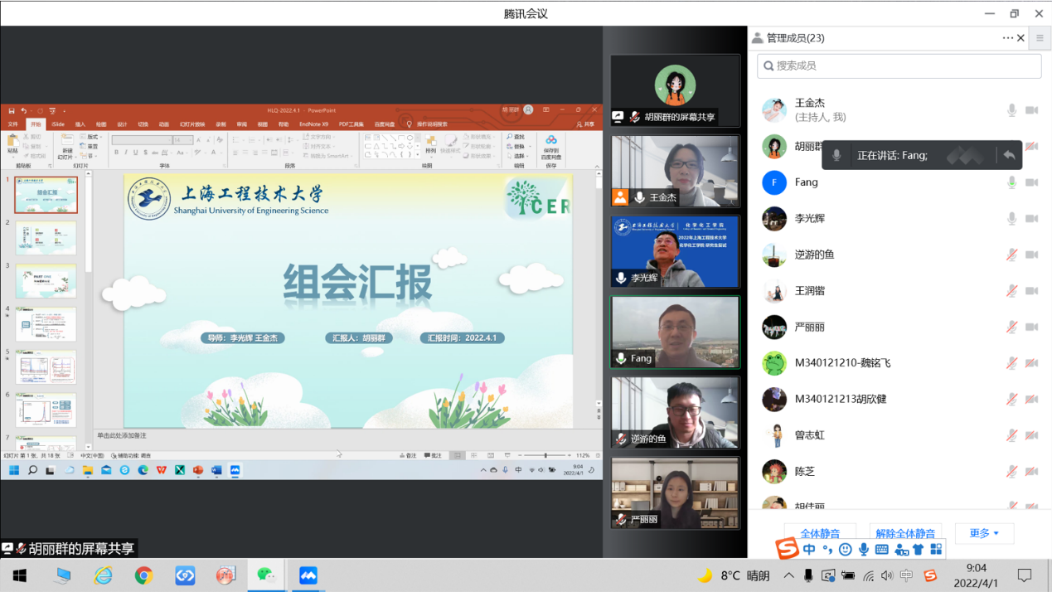The width and height of the screenshot is (1052, 592).
Task: Click the 全体静音 button
Action: [x=819, y=533]
